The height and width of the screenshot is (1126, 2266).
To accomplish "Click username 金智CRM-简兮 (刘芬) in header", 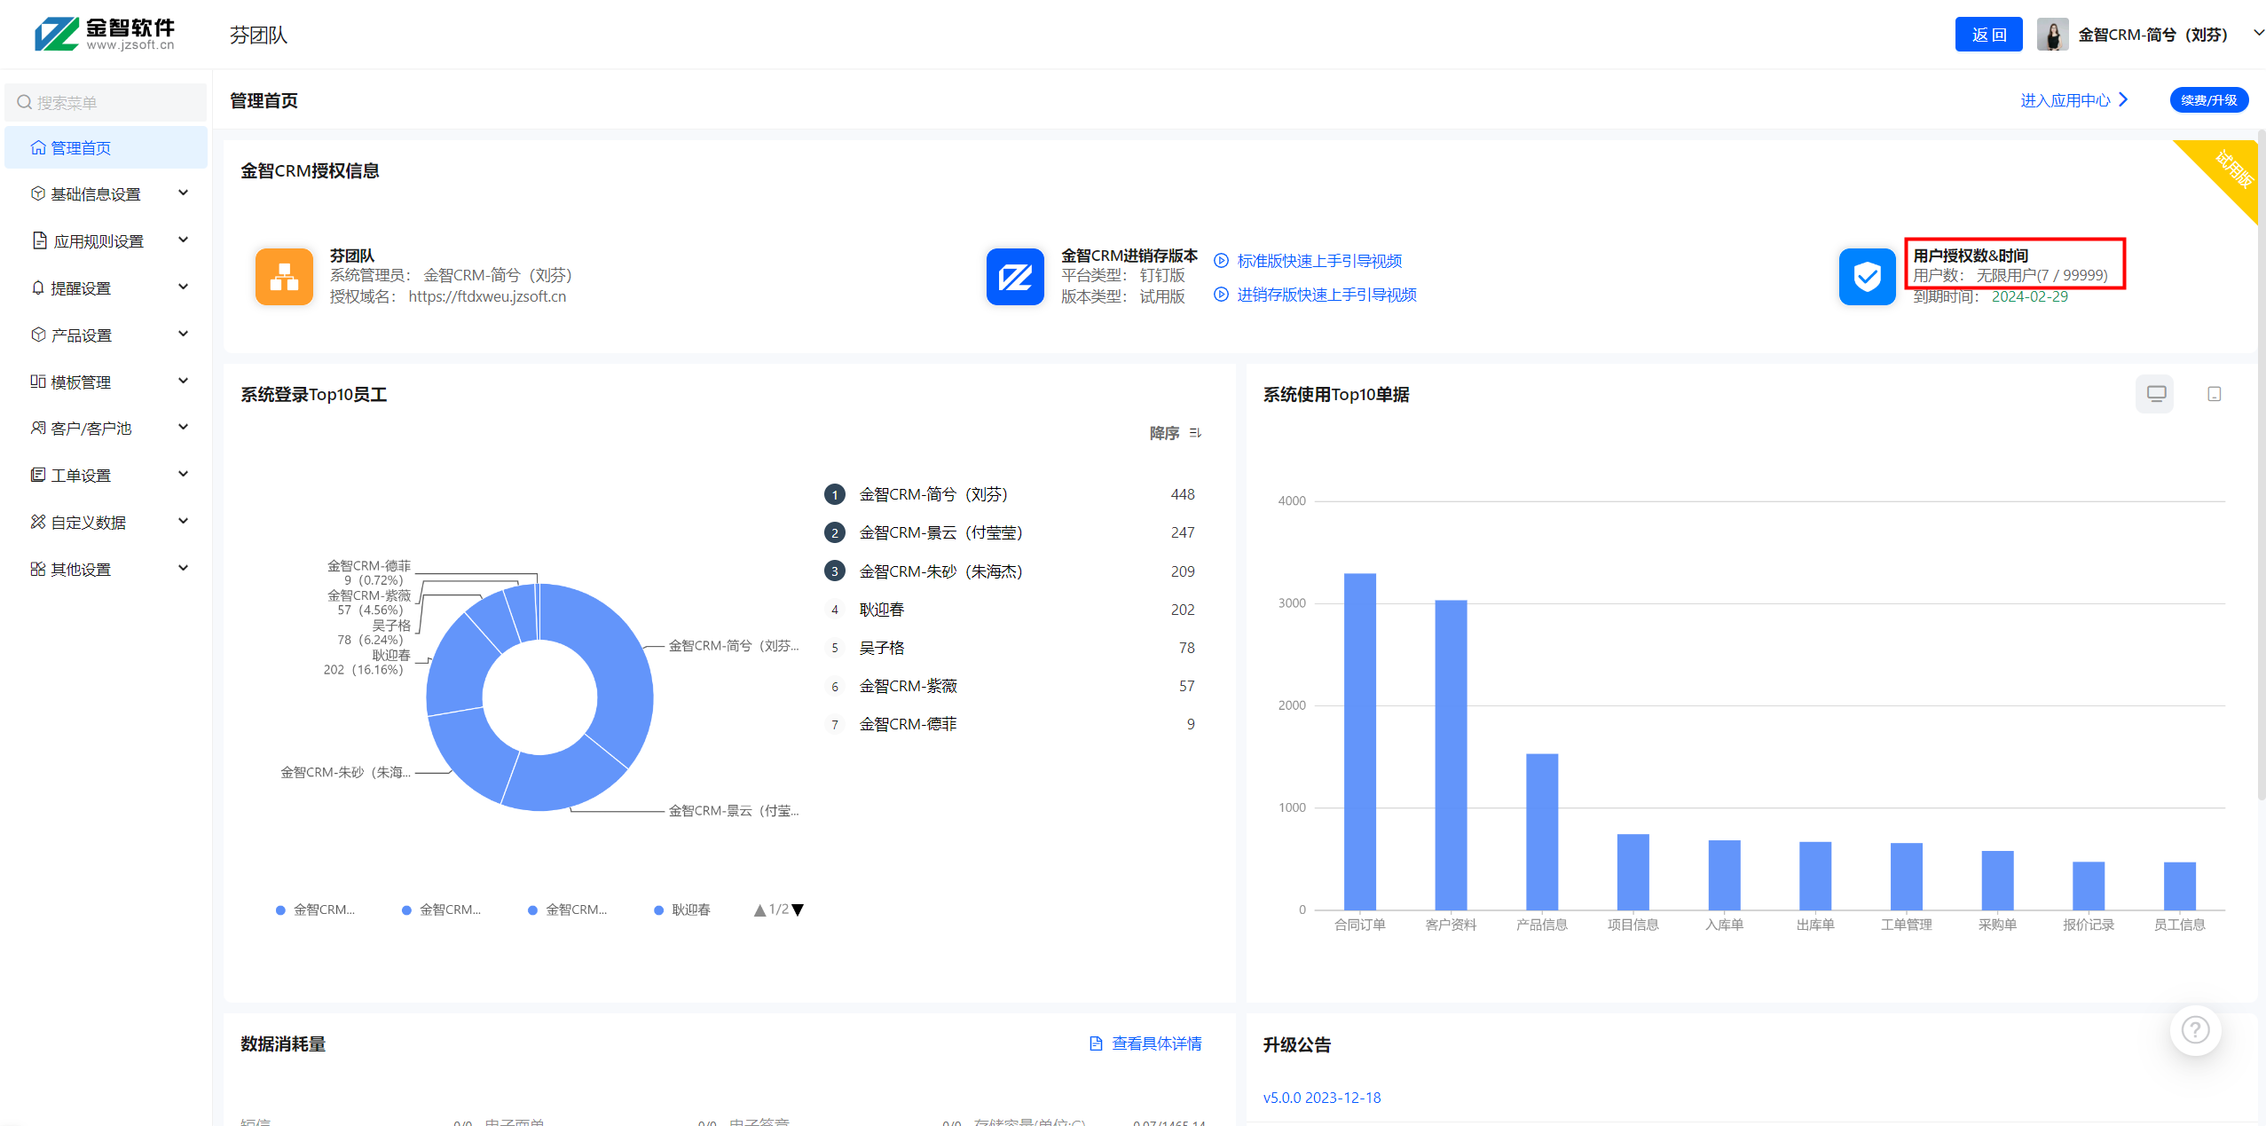I will point(2152,35).
